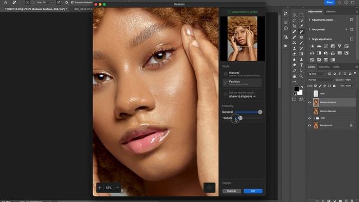
Task: Open the Adjustments tab
Action: [315, 11]
